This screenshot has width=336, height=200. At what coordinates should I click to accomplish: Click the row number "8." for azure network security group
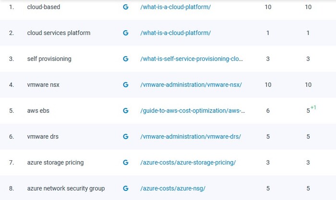click(x=12, y=188)
